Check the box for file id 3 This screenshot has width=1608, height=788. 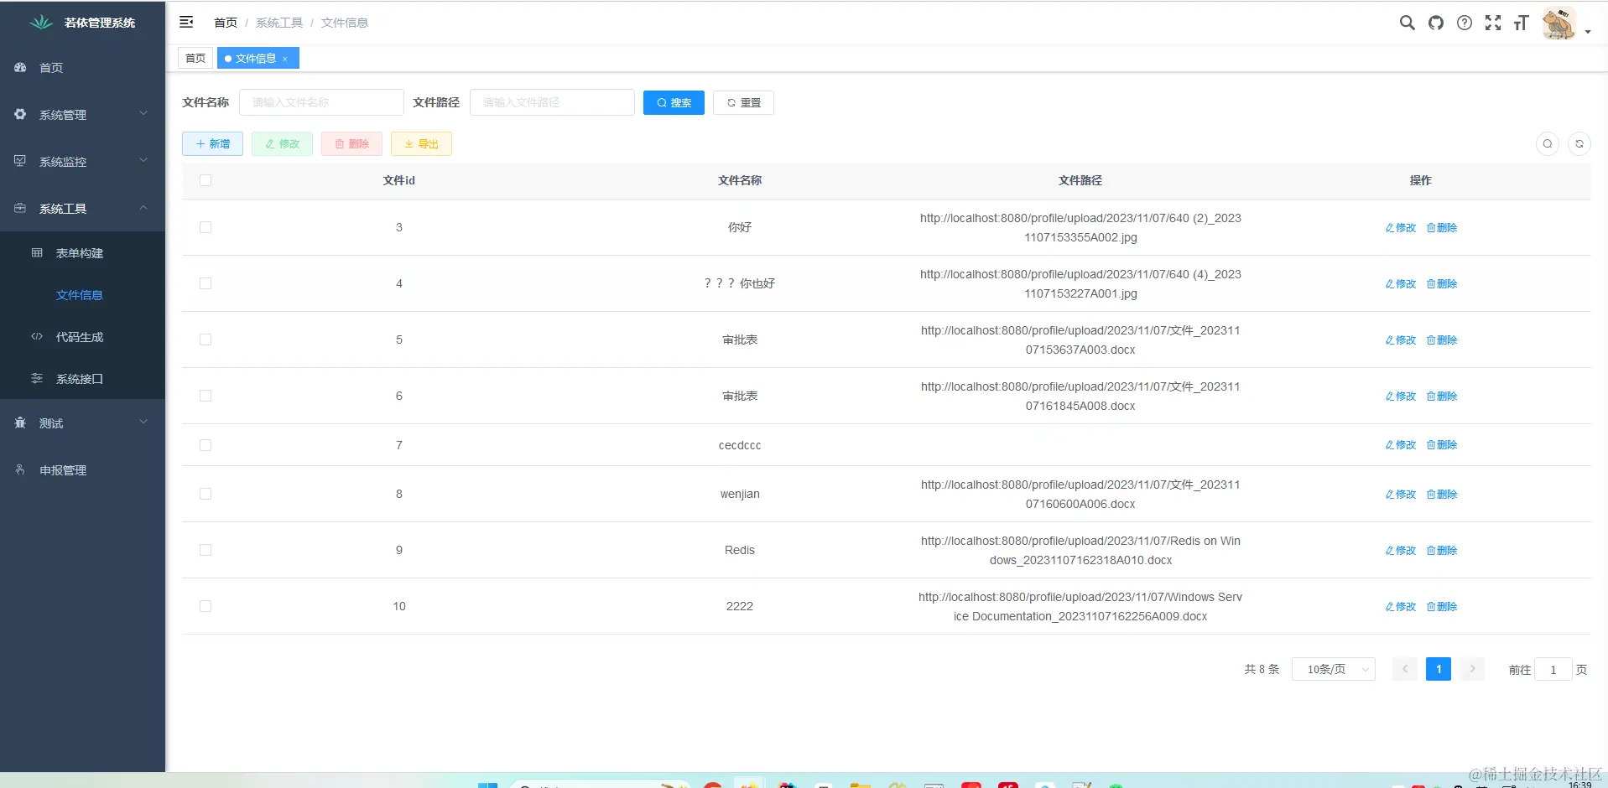point(206,227)
